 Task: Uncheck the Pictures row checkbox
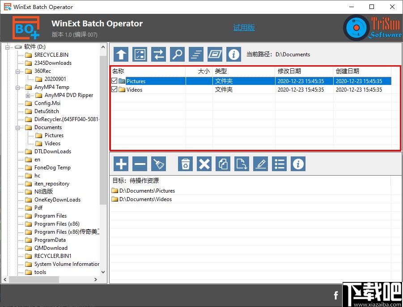115,81
